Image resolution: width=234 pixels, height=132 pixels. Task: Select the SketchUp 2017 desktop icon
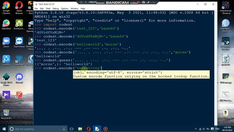point(19,97)
